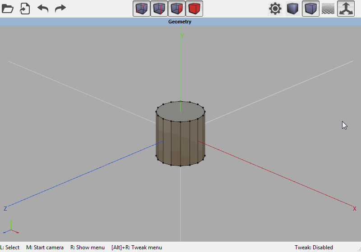Switch to body selection mode
361x252 pixels.
pyautogui.click(x=194, y=9)
